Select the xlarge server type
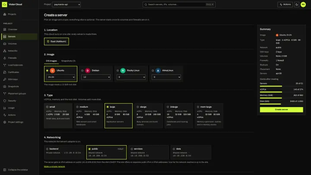 pos(149,116)
